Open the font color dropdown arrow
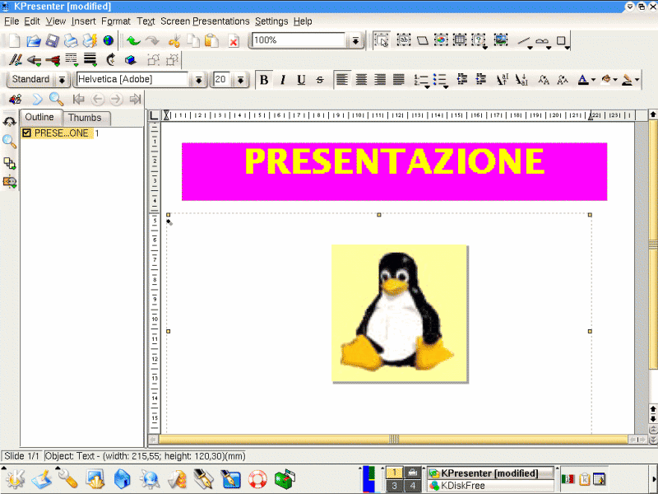 [x=593, y=79]
